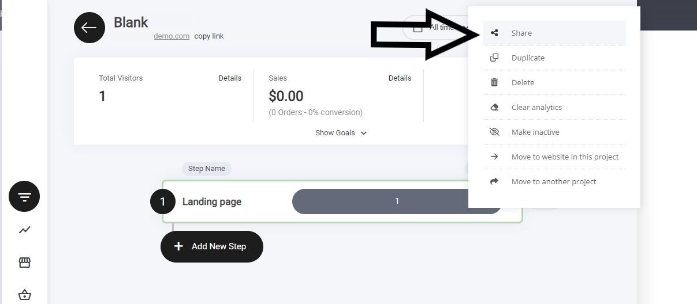The height and width of the screenshot is (304, 697).
Task: Toggle Make inactive eye icon
Action: [494, 132]
